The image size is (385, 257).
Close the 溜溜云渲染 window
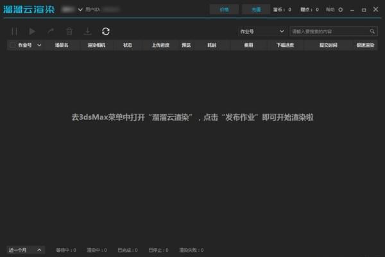375,10
